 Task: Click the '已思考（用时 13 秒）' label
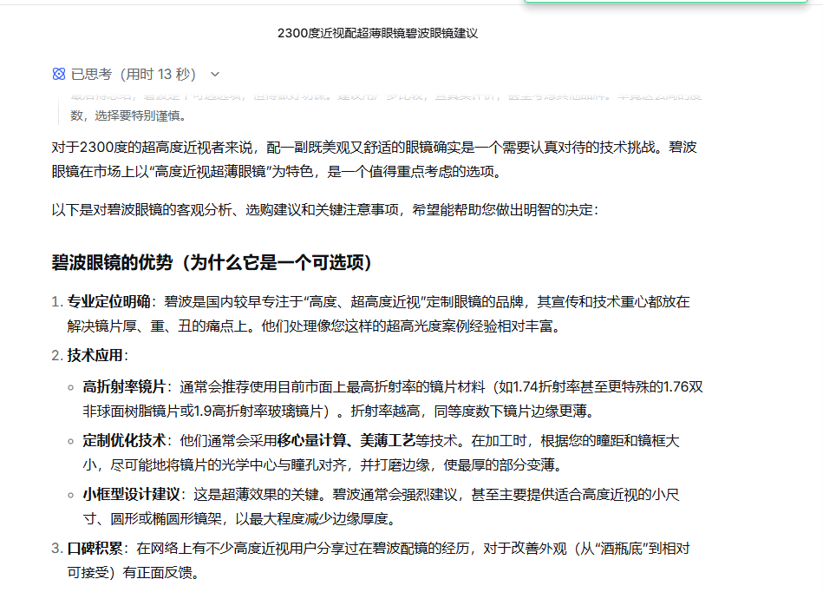(x=134, y=75)
